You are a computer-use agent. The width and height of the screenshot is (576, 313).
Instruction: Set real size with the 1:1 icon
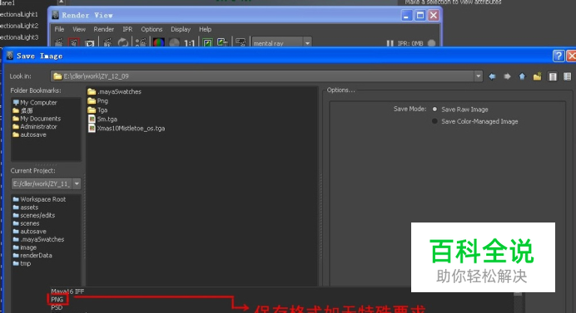[x=189, y=43]
